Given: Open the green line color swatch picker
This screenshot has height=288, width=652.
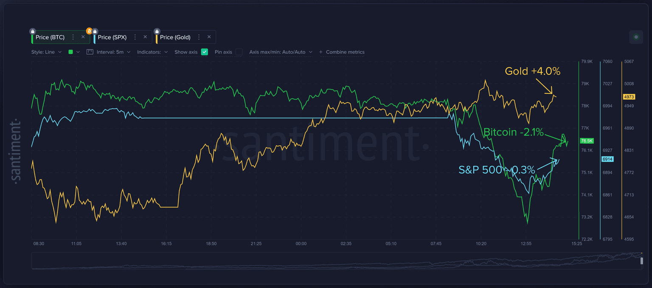Looking at the screenshot, I should (x=74, y=52).
